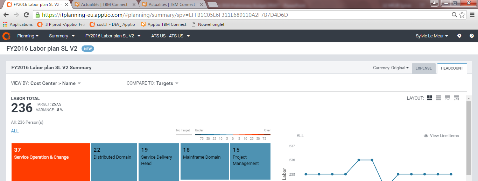Click the Apptio logo icon in navbar
The height and width of the screenshot is (181, 478).
(x=6, y=36)
